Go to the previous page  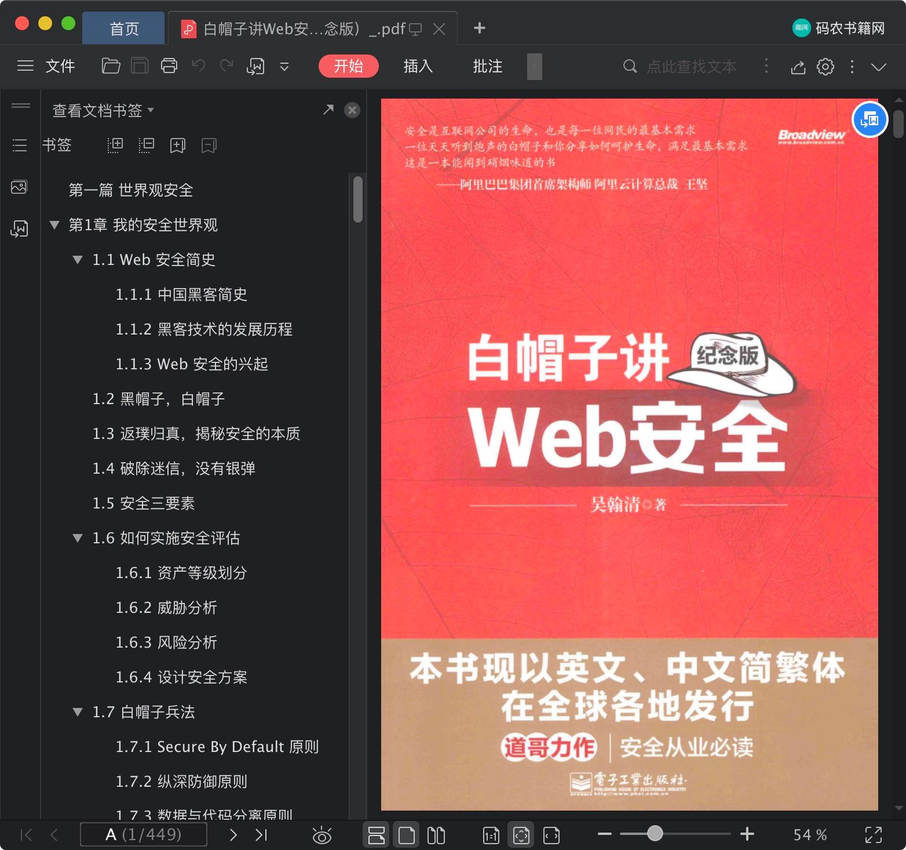click(x=54, y=835)
